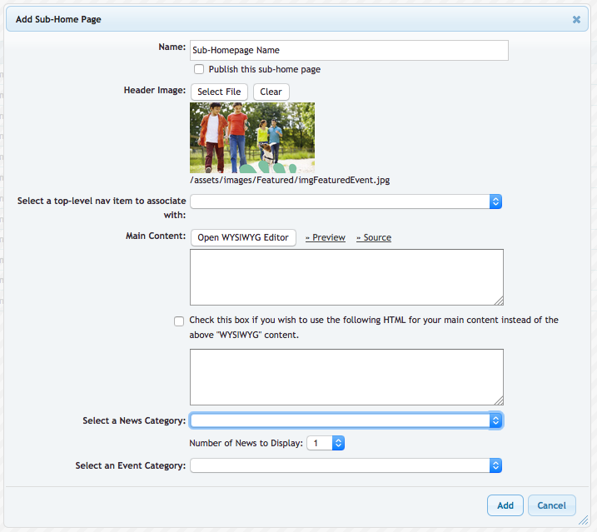This screenshot has height=532, width=597.
Task: Change the Number of News to Display
Action: point(325,444)
